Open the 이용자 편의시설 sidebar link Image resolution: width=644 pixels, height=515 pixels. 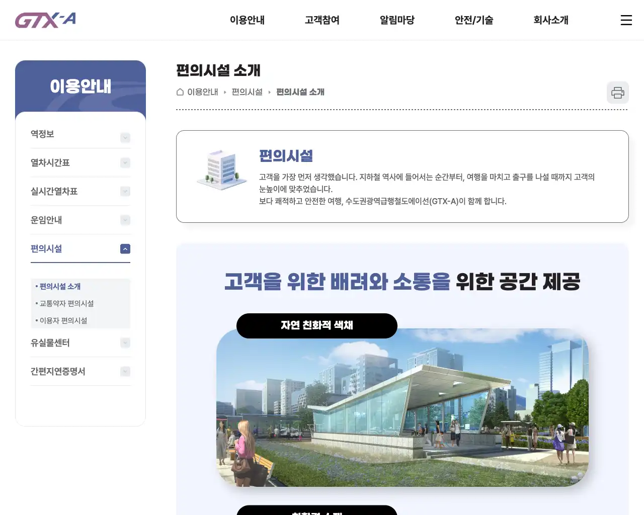(x=63, y=320)
